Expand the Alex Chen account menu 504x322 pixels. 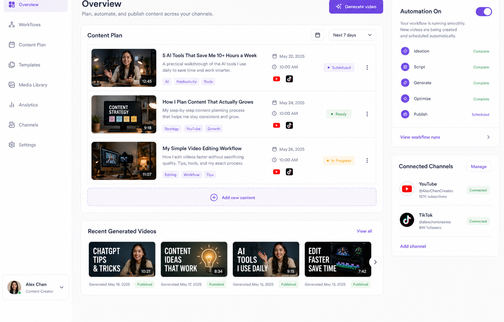coord(62,287)
